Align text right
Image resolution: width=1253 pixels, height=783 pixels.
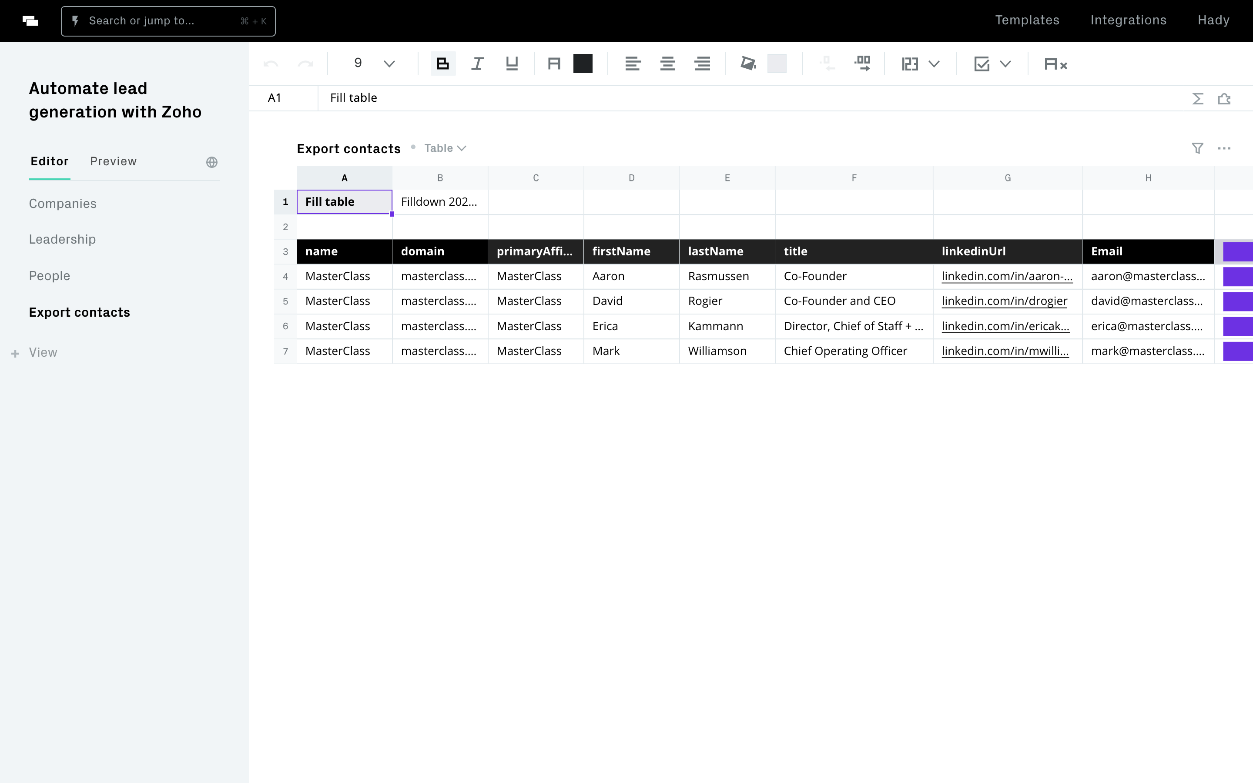[x=702, y=64]
